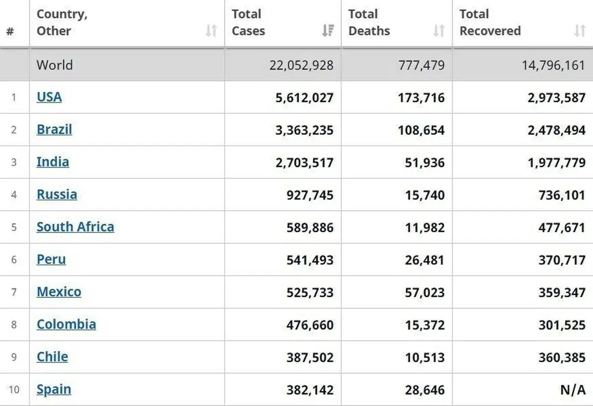Click sort arrows icon in Total Recovered column
This screenshot has width=593, height=406.
[580, 31]
